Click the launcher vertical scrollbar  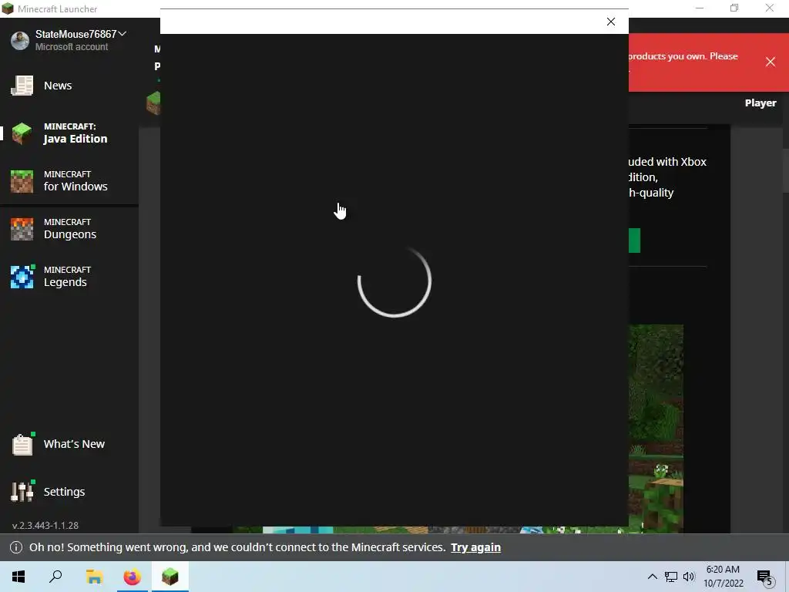(x=785, y=171)
